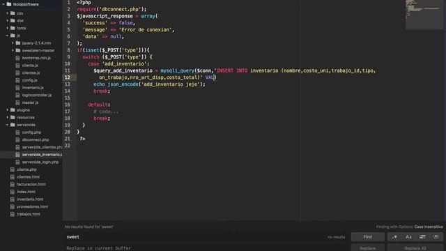The image size is (446, 251).
Task: Expand the sweetalert-master folder arrow
Action: (x=13, y=50)
